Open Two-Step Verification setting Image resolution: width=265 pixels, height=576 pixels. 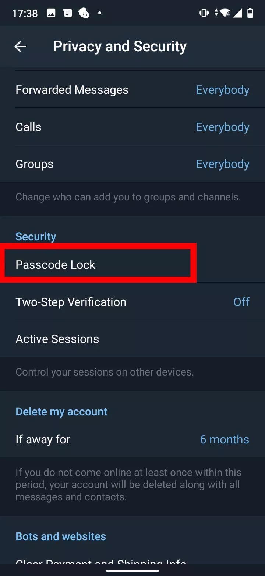[x=132, y=302]
